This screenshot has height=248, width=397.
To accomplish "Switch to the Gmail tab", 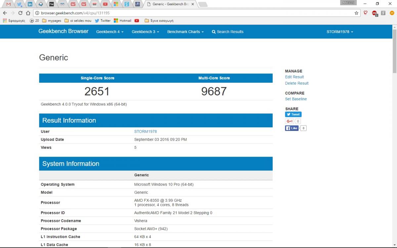I will (9, 4).
